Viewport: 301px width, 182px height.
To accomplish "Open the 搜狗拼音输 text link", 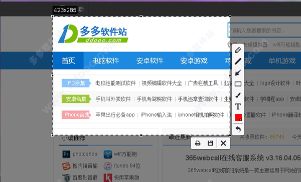I will [x=85, y=165].
